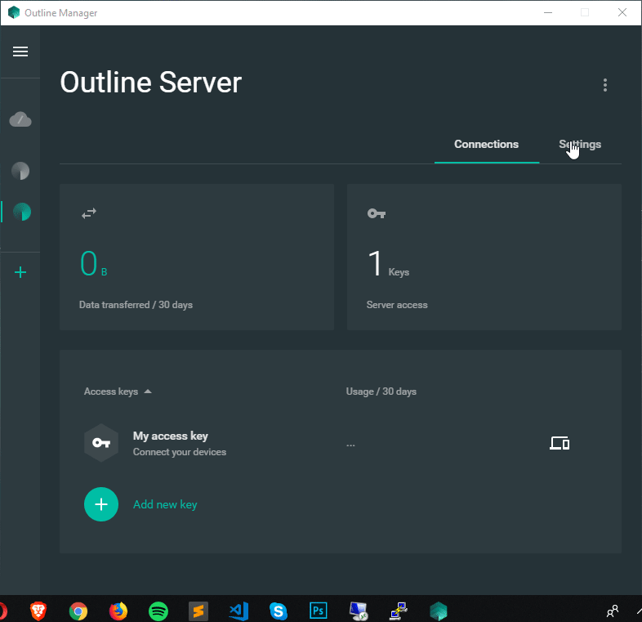Click the Usage / 30 days column header

tap(381, 392)
